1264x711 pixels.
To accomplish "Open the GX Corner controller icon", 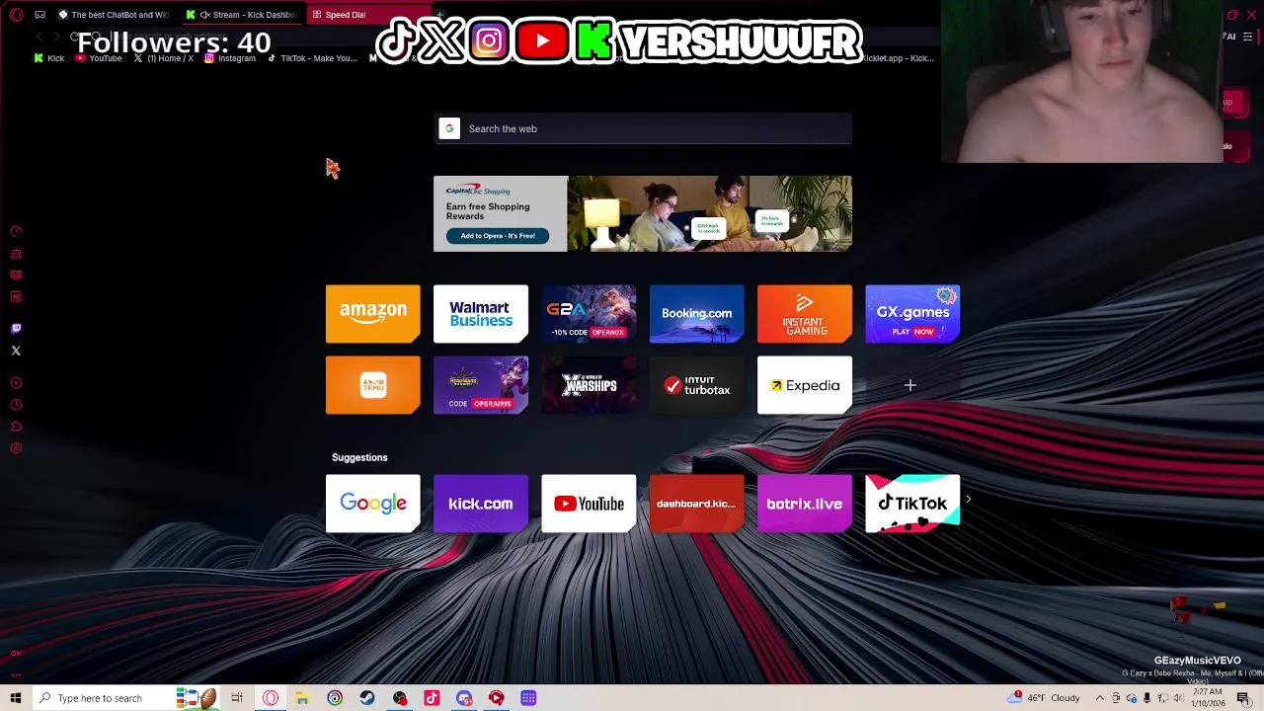I will point(40,15).
